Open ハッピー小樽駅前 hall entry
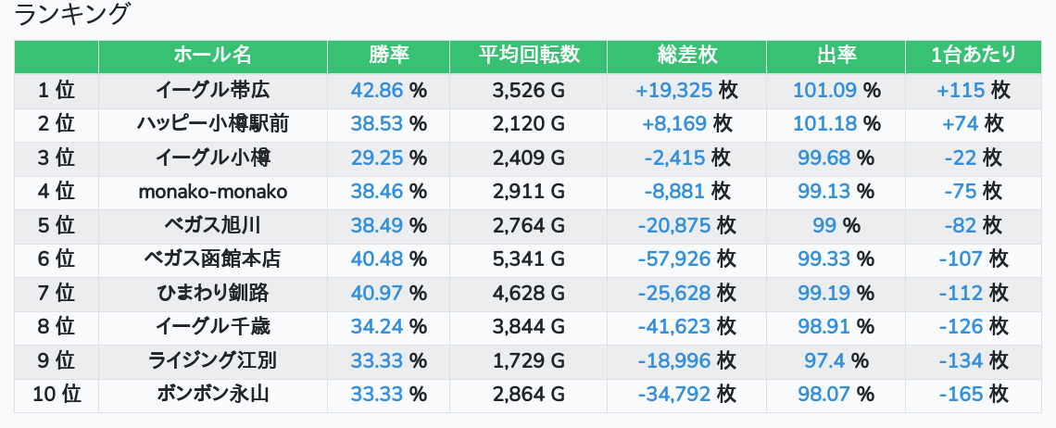This screenshot has width=1056, height=428. click(213, 124)
